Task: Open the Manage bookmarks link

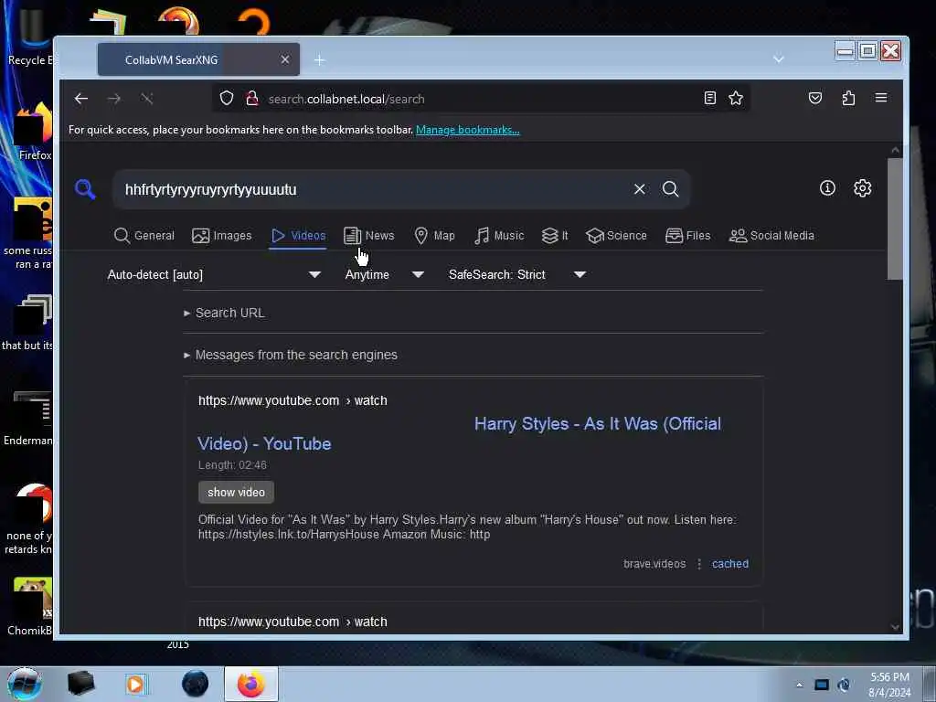Action: pyautogui.click(x=467, y=130)
